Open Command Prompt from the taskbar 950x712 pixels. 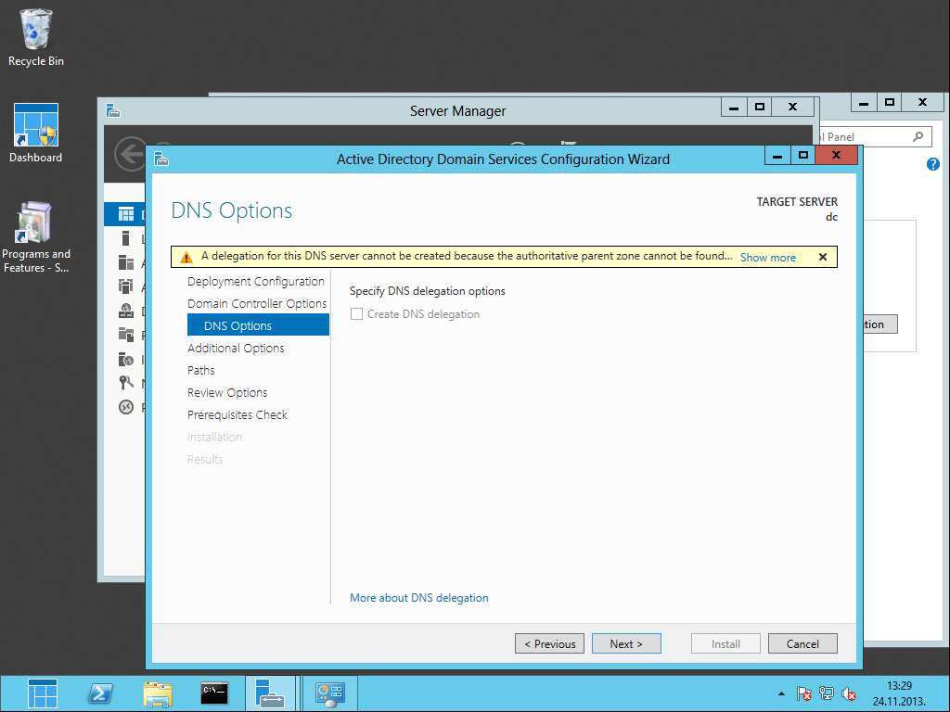(x=214, y=693)
